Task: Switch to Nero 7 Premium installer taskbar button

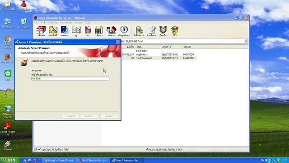Action: [127, 160]
